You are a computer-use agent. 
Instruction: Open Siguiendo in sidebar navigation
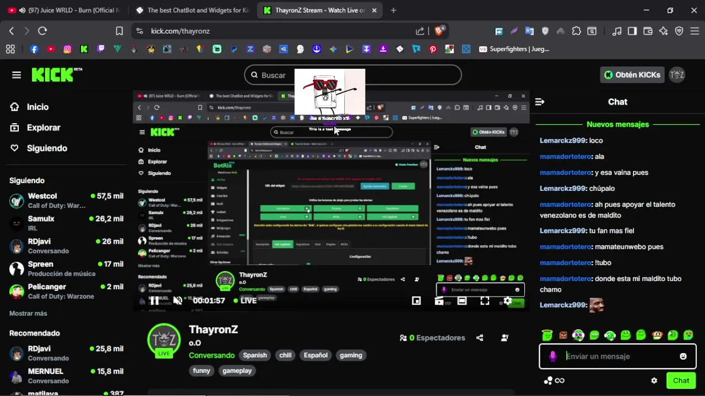pyautogui.click(x=39, y=148)
